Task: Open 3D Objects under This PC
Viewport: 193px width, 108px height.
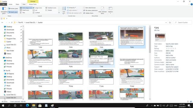Action: [x=10, y=74]
